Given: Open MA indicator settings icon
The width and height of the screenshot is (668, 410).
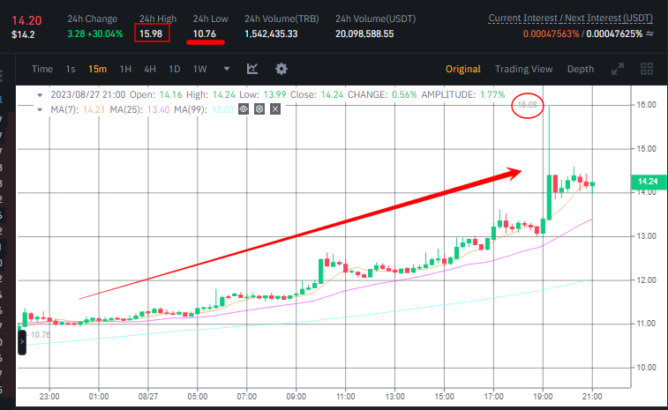Looking at the screenshot, I should [x=259, y=109].
